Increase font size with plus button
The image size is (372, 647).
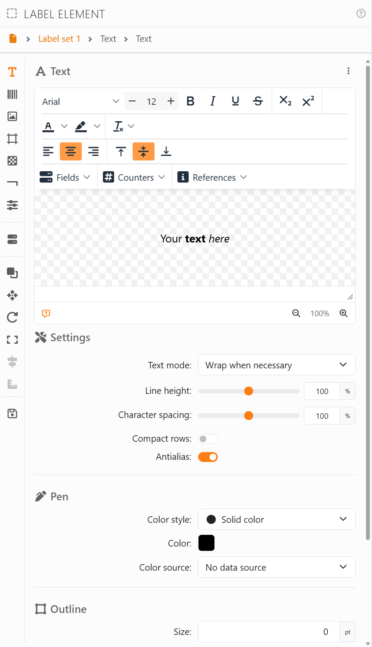tap(171, 101)
